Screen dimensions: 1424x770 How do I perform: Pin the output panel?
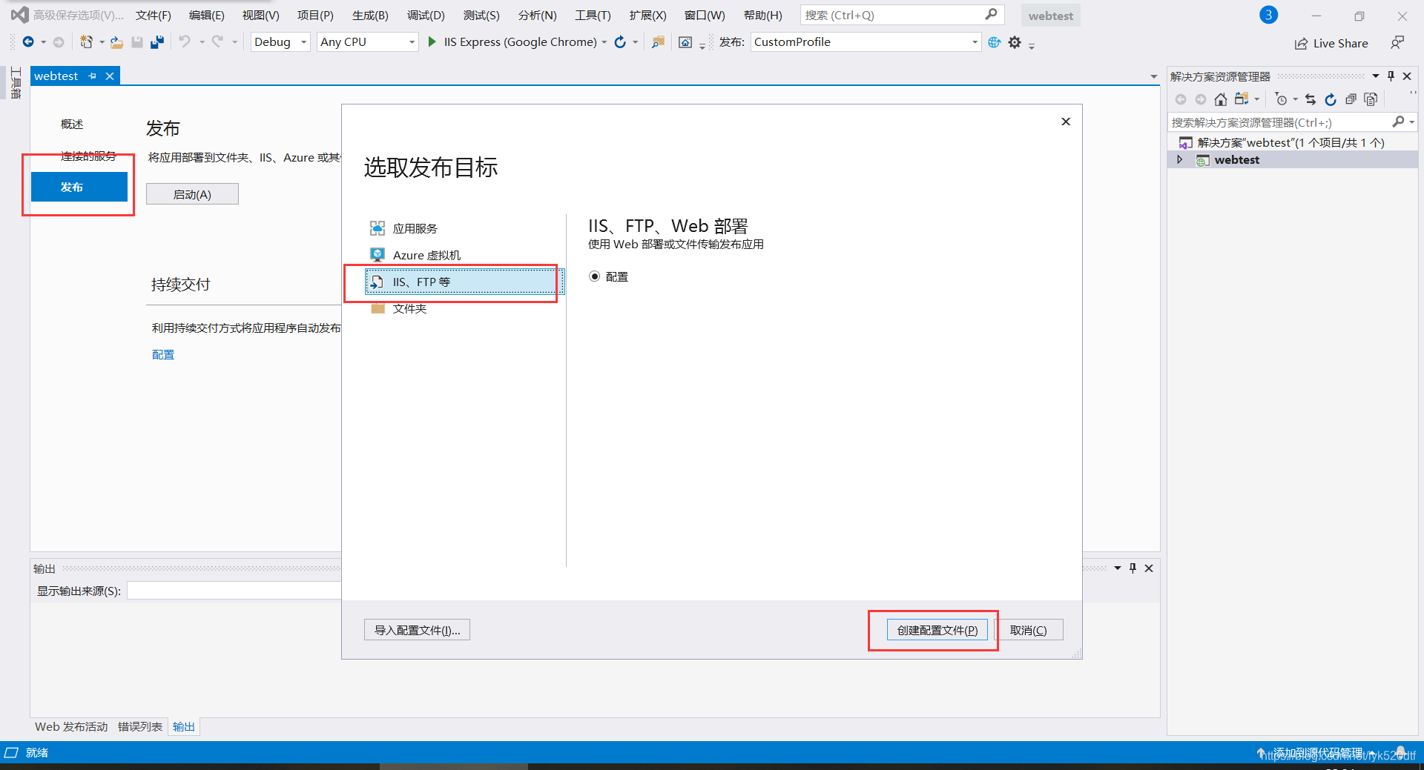[x=1133, y=568]
